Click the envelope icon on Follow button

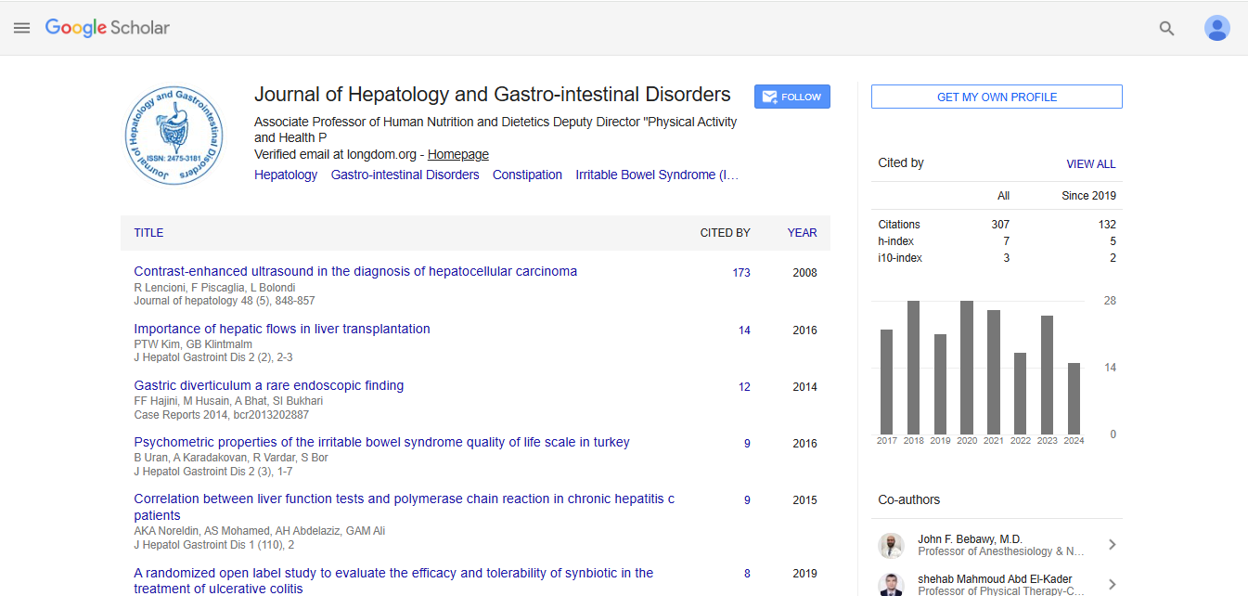click(x=768, y=97)
